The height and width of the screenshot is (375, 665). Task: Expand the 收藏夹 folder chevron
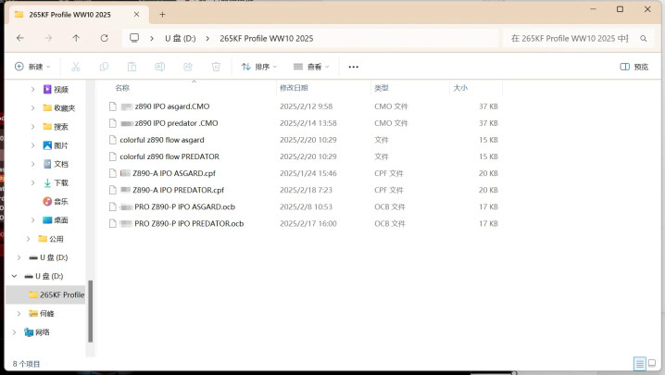(32, 107)
